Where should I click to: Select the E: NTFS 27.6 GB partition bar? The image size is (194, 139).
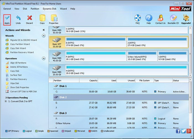point(96,42)
